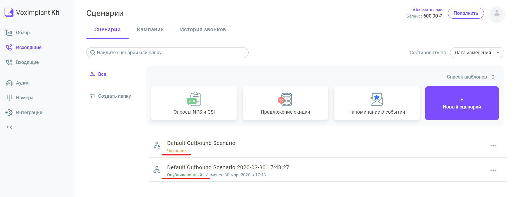This screenshot has height=197, width=515.
Task: Click the expand arrows beside Список шаблонов
Action: (493, 77)
